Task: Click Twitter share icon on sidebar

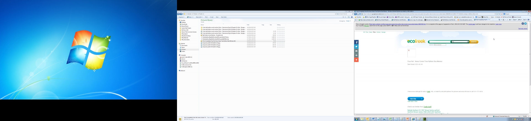Action: click(x=356, y=47)
